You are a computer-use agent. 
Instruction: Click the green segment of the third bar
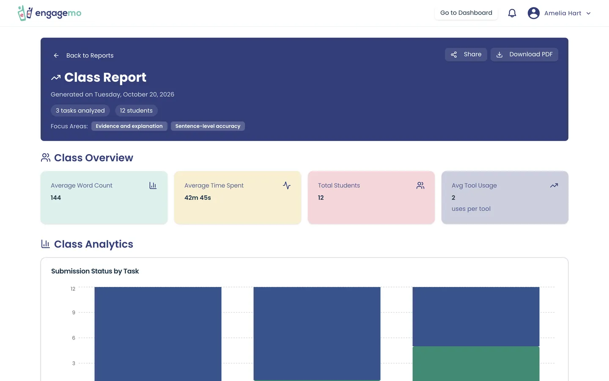point(476,364)
